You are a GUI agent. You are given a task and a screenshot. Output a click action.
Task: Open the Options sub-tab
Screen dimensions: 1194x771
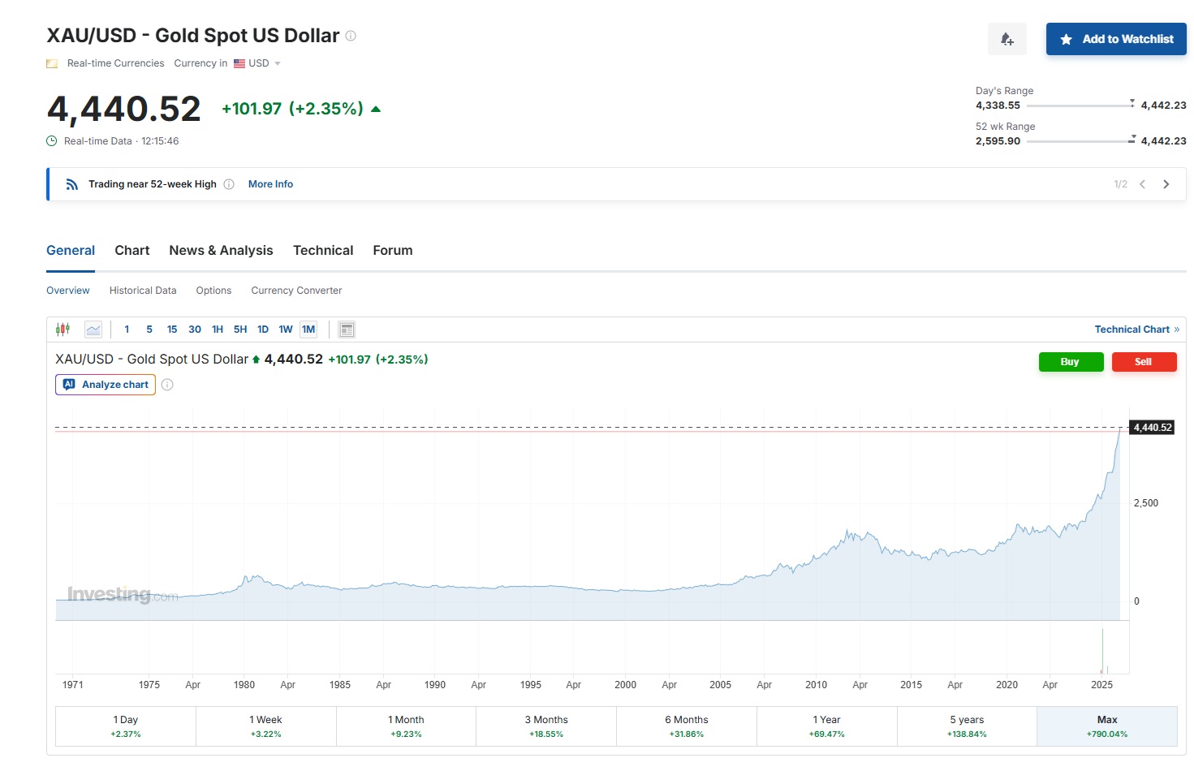(213, 291)
